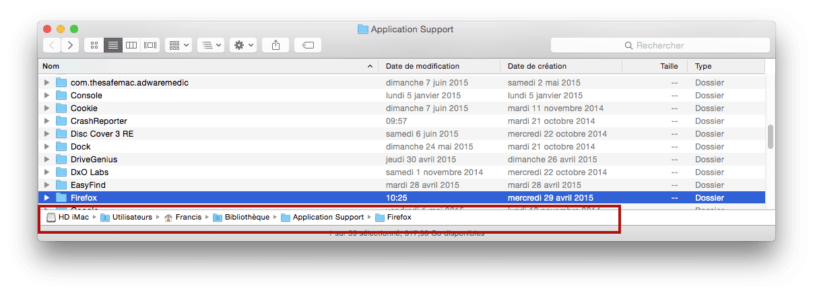The width and height of the screenshot is (813, 295).
Task: Select the DxO Labs folder icon
Action: coord(61,172)
